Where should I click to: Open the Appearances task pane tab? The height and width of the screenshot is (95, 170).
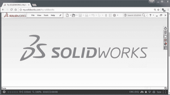pos(165,44)
